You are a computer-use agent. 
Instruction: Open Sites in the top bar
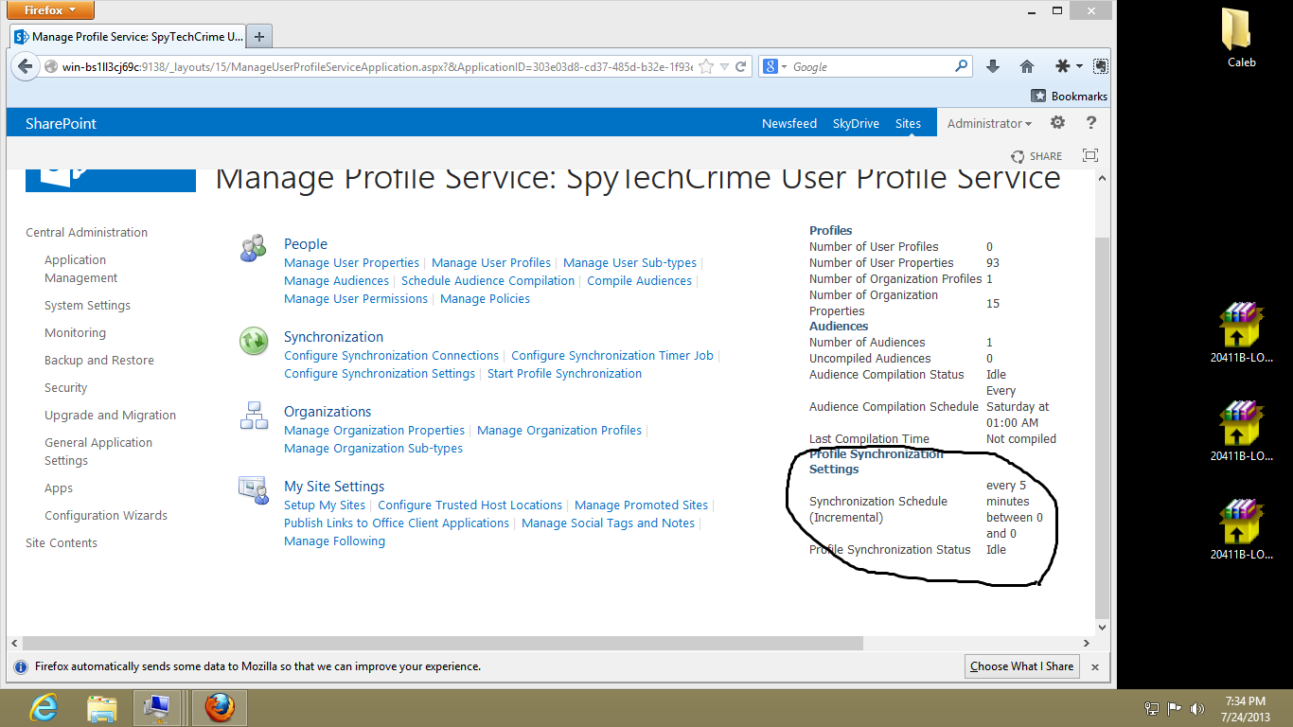tap(908, 123)
